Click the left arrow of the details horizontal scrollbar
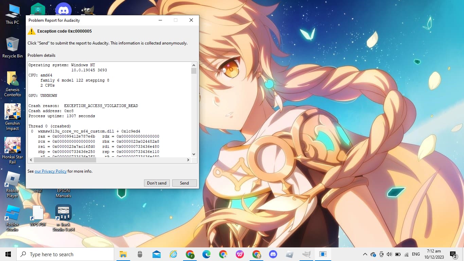This screenshot has width=464, height=261. [31, 160]
